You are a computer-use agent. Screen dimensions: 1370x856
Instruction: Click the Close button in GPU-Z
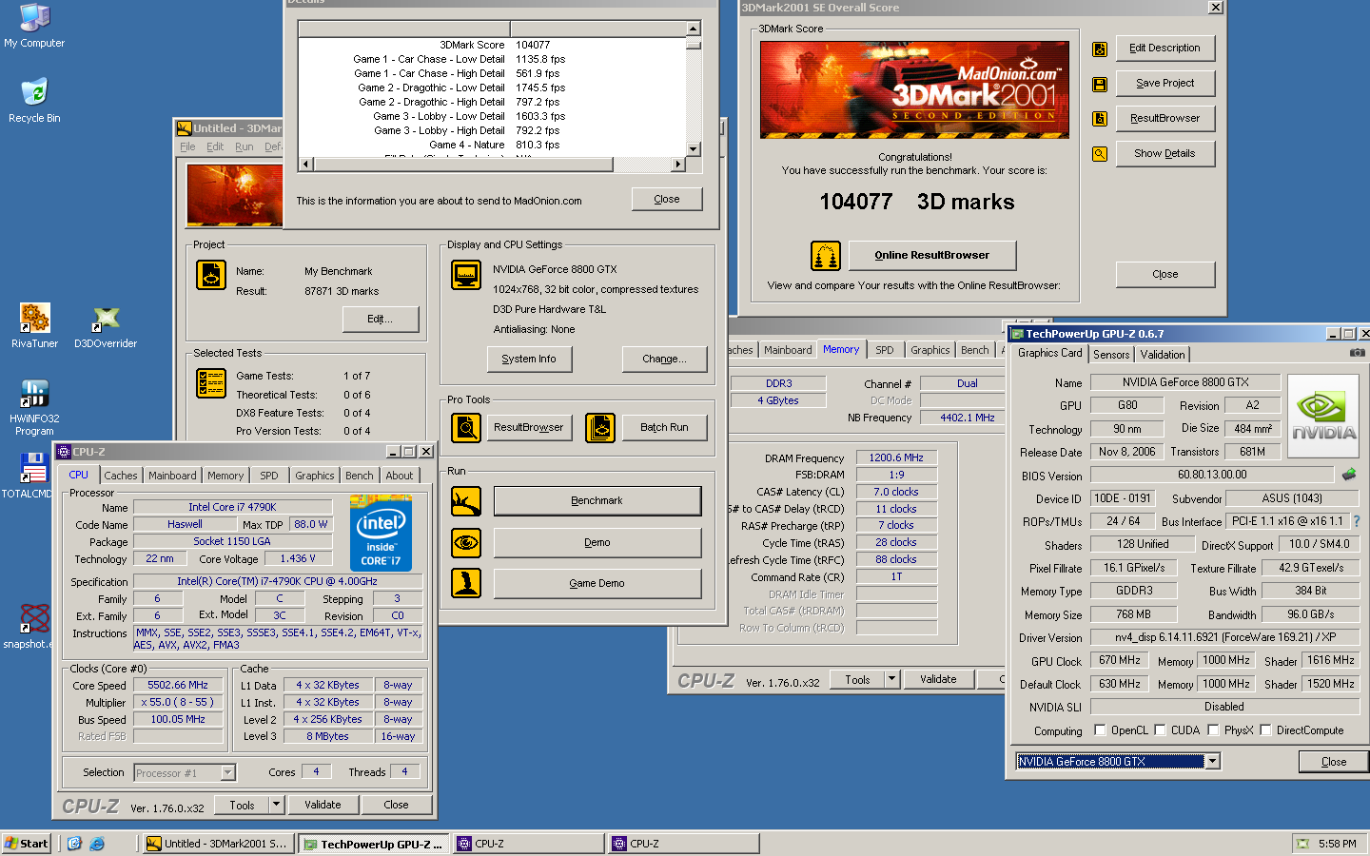click(1334, 762)
